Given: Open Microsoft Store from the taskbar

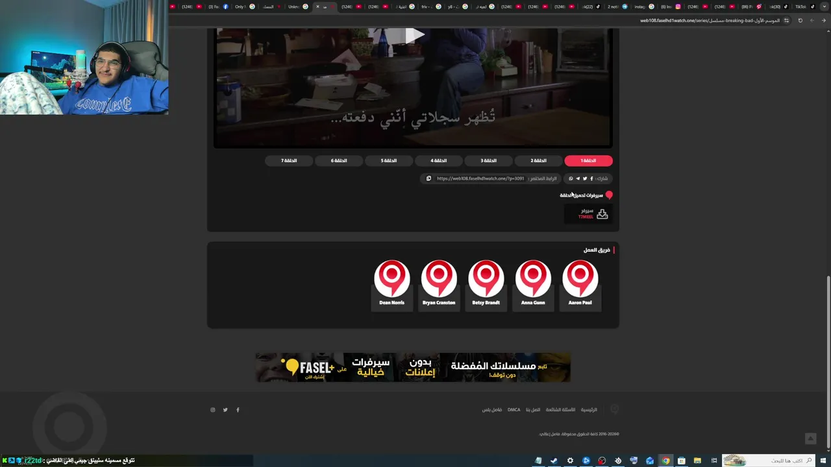Looking at the screenshot, I should point(682,461).
